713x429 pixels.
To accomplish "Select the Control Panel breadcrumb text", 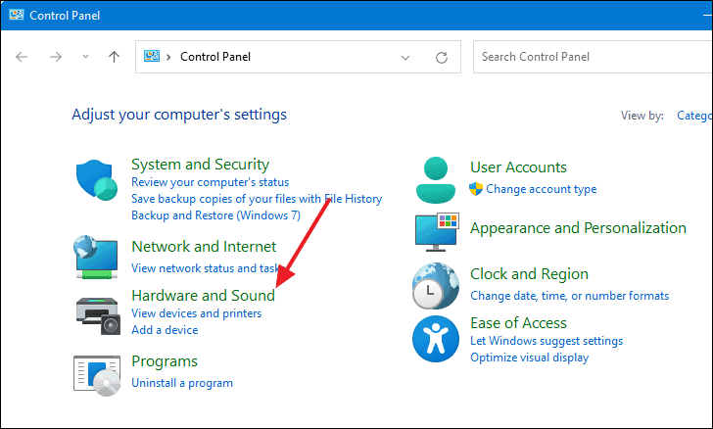I will coord(215,57).
